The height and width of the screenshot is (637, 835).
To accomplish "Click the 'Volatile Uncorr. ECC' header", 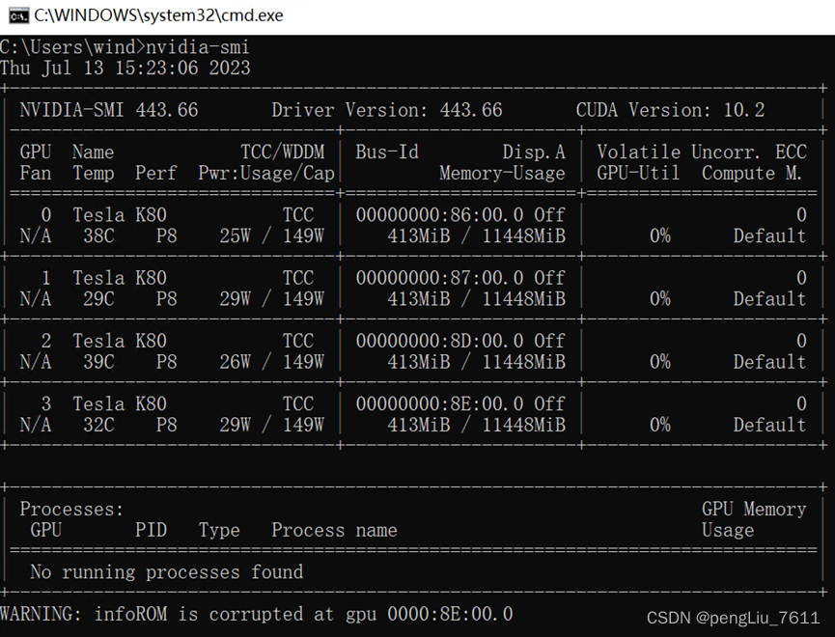I will (x=702, y=152).
